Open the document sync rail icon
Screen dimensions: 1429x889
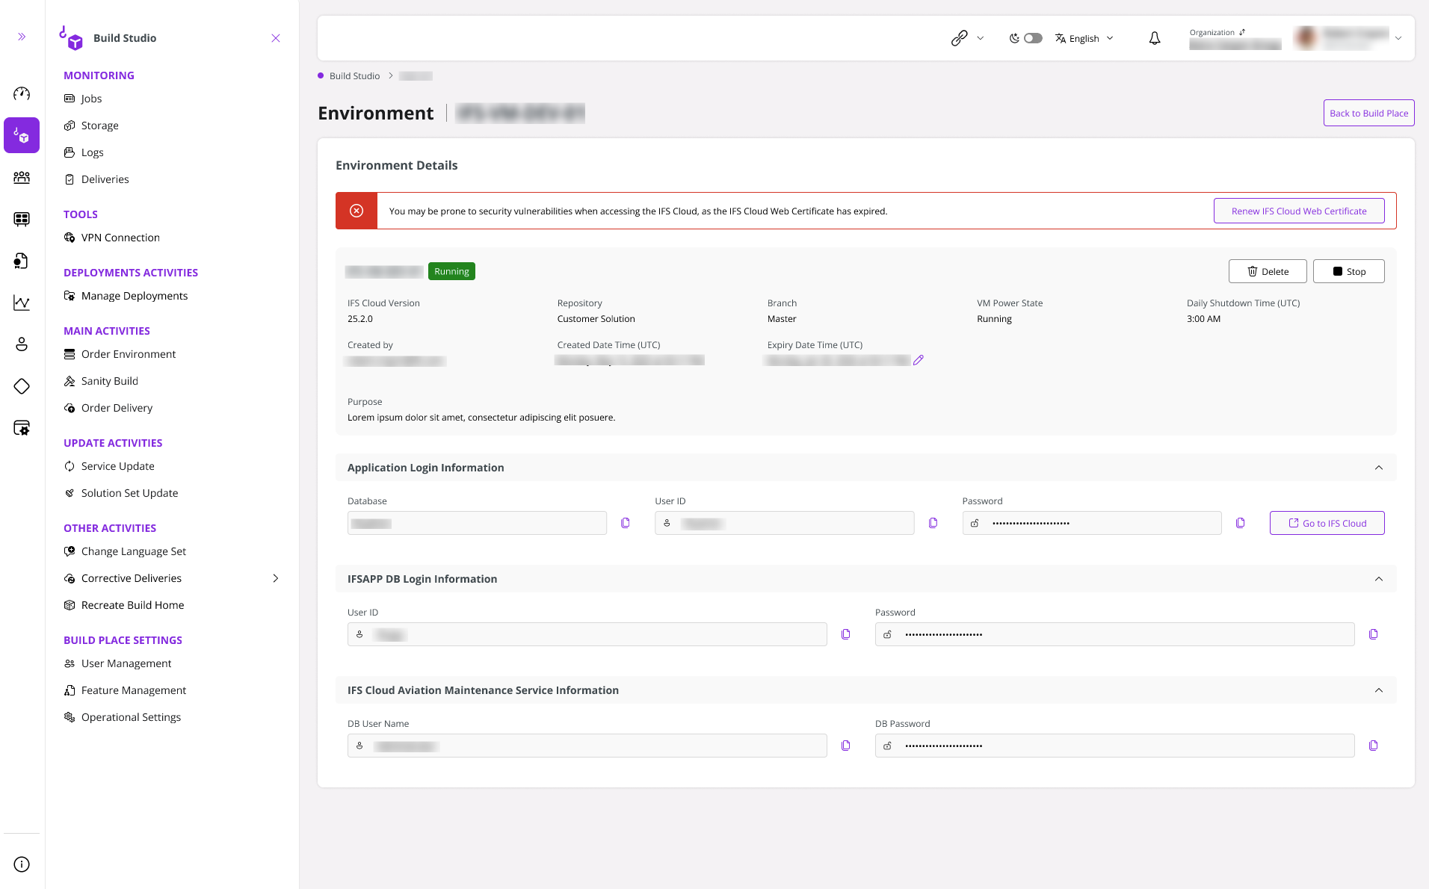pos(22,261)
